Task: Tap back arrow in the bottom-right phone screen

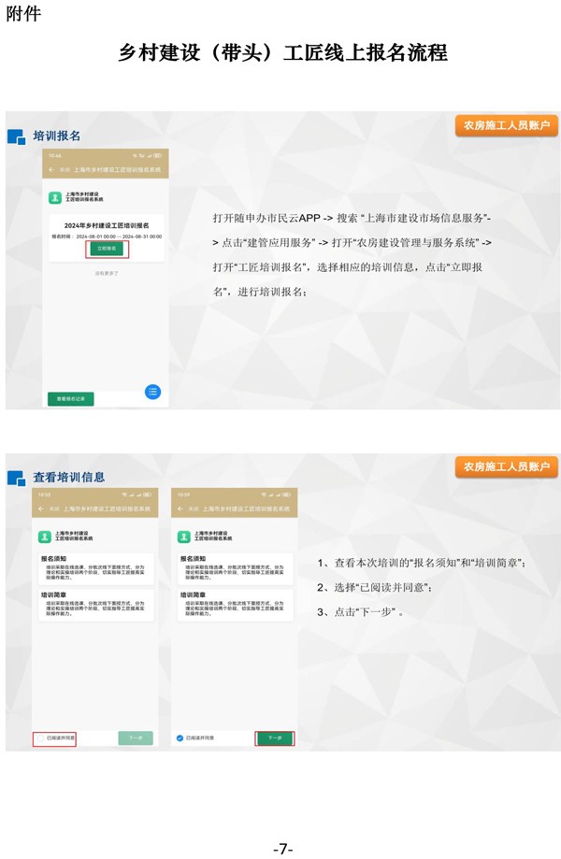Action: click(180, 508)
